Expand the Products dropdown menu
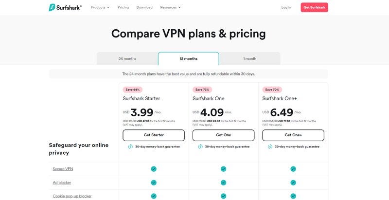The image size is (389, 200). coord(100,7)
